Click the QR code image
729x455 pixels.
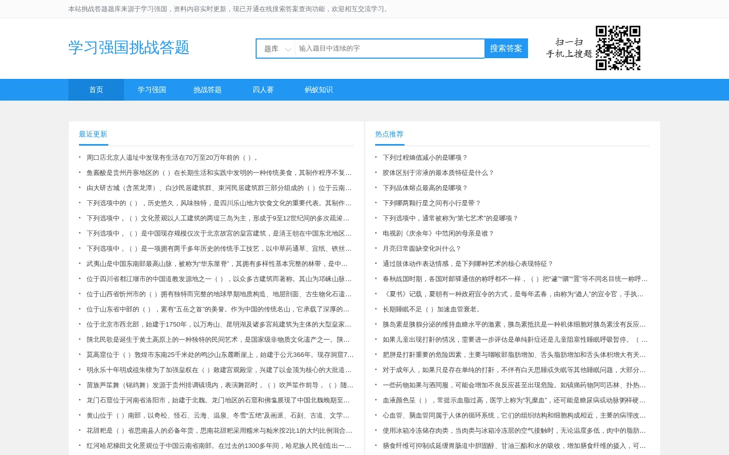tap(618, 48)
